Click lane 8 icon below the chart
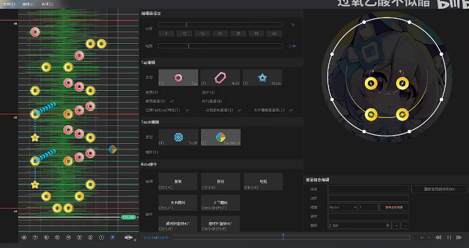The height and width of the screenshot is (248, 469). tap(24, 237)
